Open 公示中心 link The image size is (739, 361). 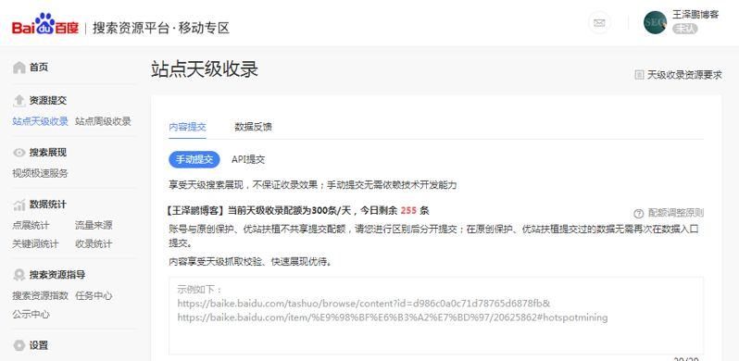pos(31,315)
